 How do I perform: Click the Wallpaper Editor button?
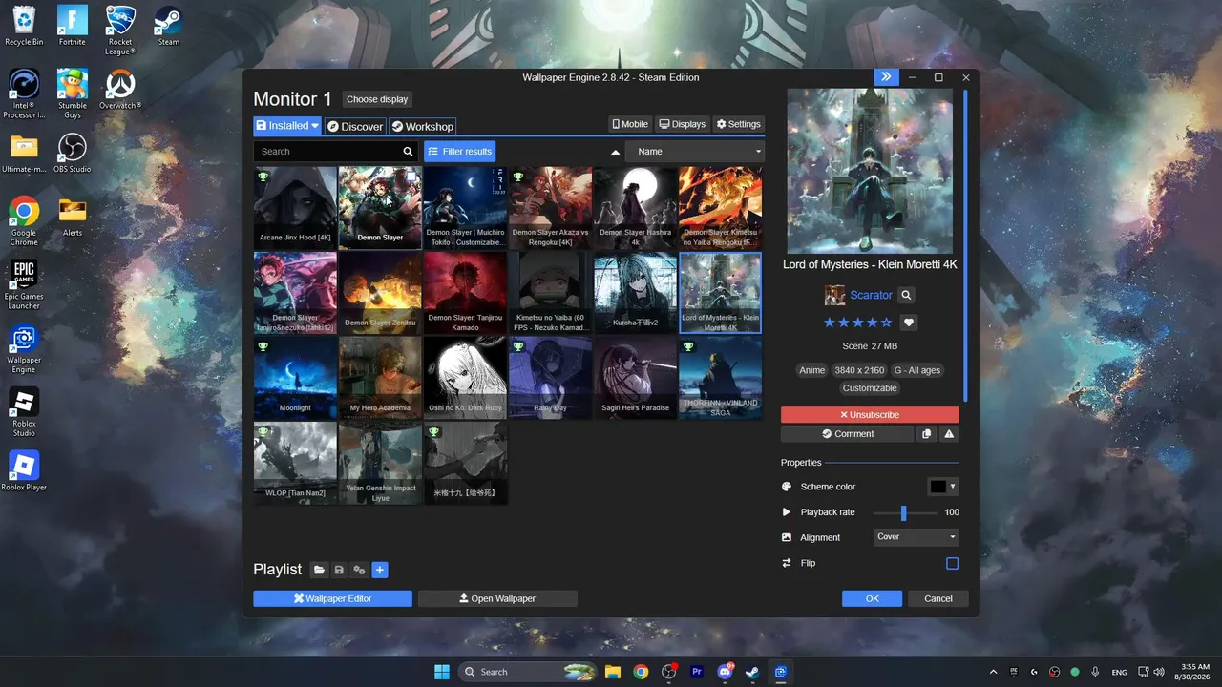pyautogui.click(x=332, y=598)
